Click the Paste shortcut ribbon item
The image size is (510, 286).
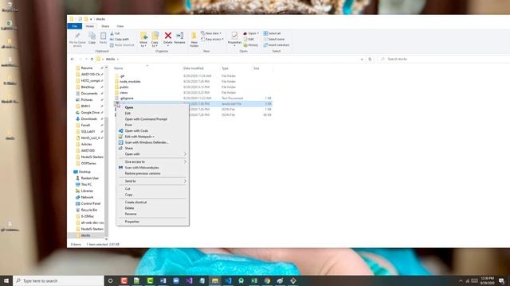pyautogui.click(x=122, y=45)
